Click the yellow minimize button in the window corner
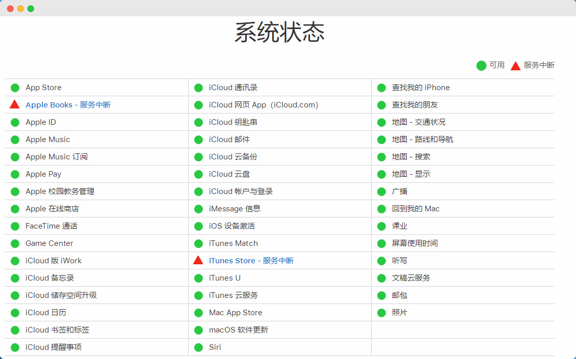576x359 pixels. [20, 8]
